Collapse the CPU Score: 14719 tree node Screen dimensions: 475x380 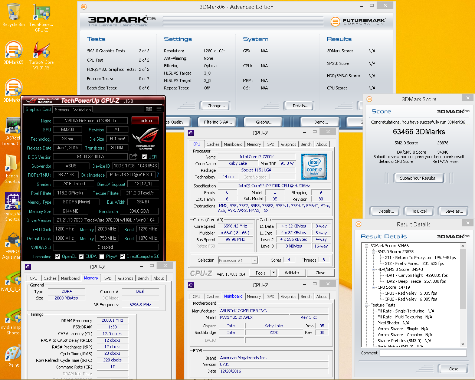pyautogui.click(x=374, y=287)
